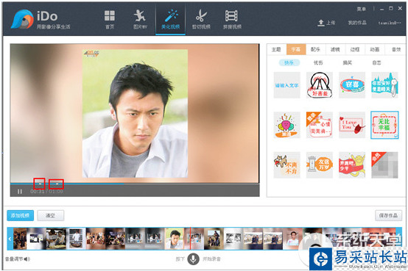Expand options arrow on 无比幸福 sticker

[x=395, y=136]
